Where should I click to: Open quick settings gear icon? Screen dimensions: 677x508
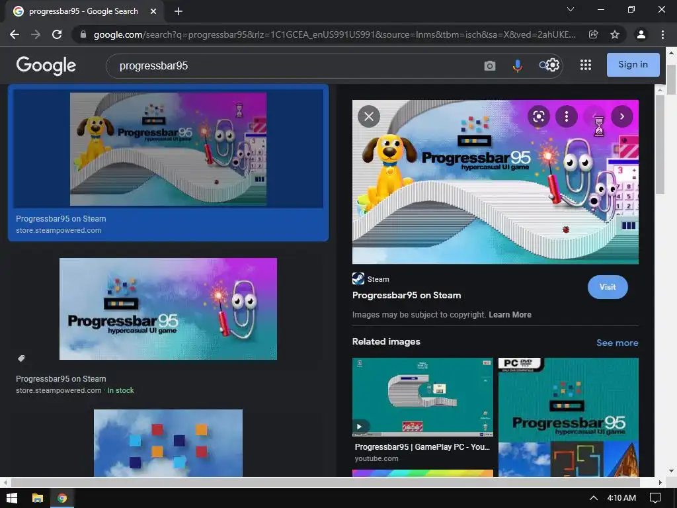[553, 65]
